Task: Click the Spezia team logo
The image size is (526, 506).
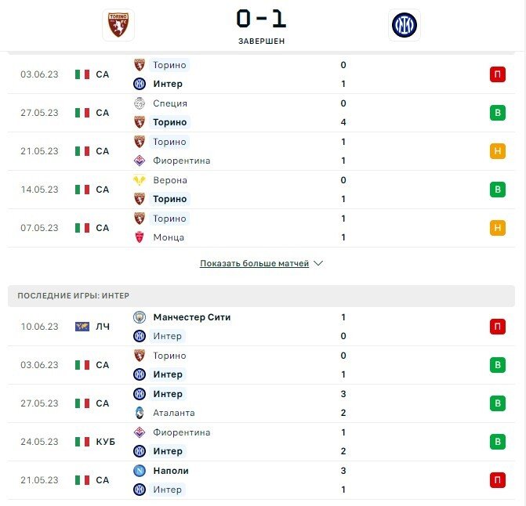Action: click(139, 103)
